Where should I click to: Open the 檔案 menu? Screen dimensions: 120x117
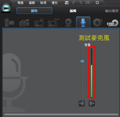[x=20, y=3]
